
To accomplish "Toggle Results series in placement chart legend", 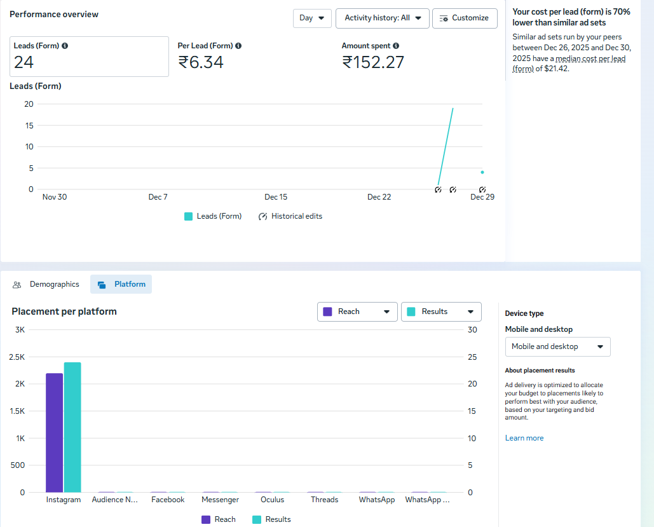I will [271, 519].
